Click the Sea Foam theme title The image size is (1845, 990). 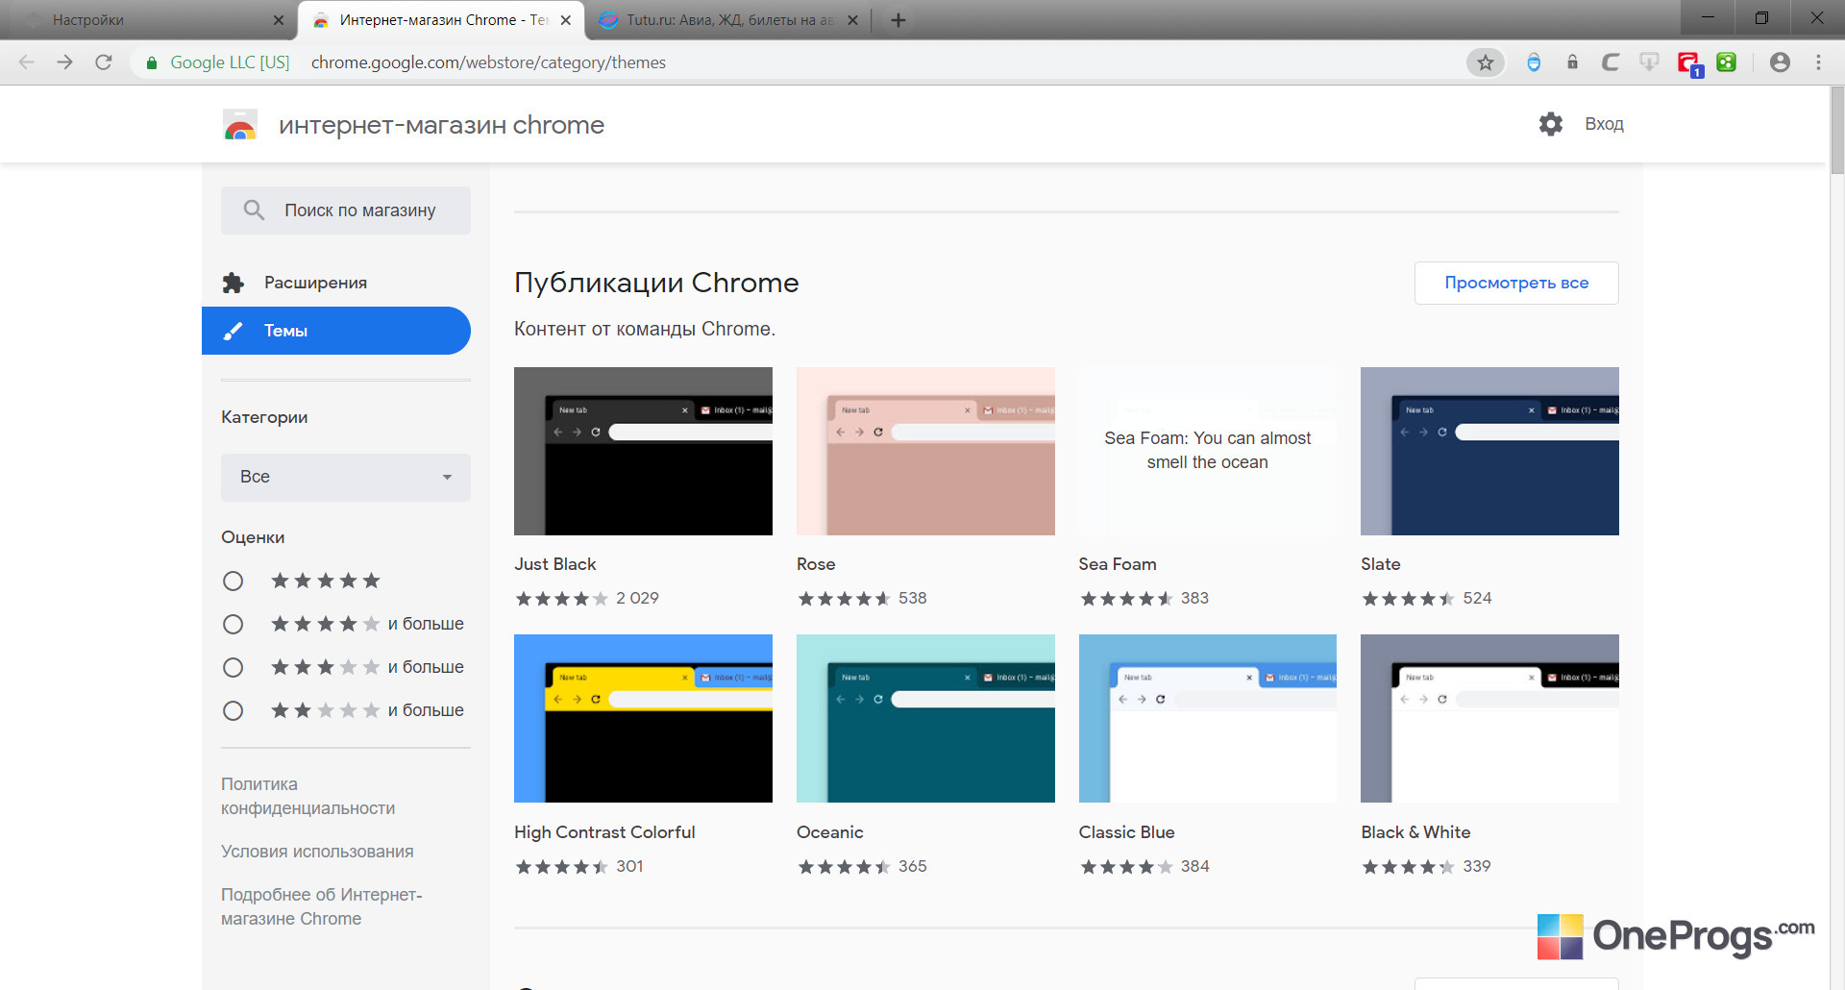(x=1118, y=564)
